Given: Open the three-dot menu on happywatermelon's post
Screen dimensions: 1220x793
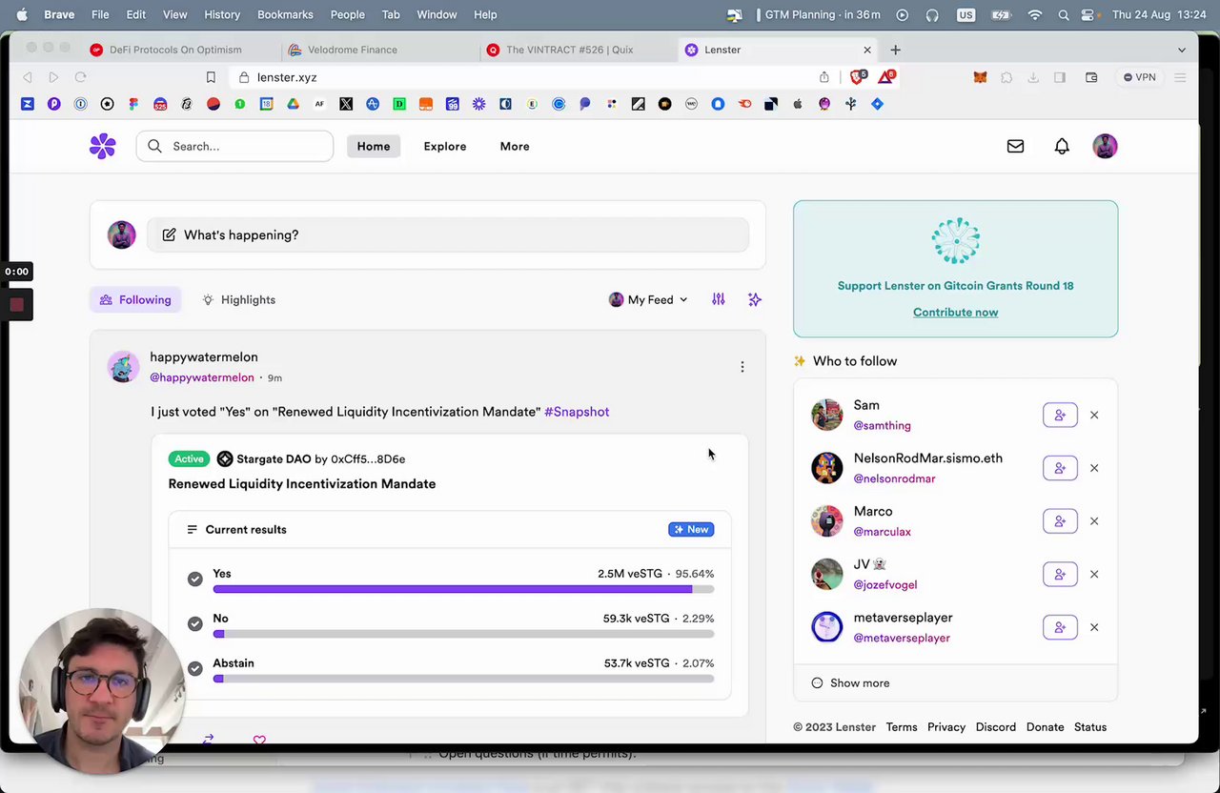Looking at the screenshot, I should pyautogui.click(x=742, y=367).
